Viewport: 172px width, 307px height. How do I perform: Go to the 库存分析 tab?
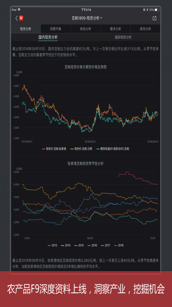pyautogui.click(x=145, y=29)
